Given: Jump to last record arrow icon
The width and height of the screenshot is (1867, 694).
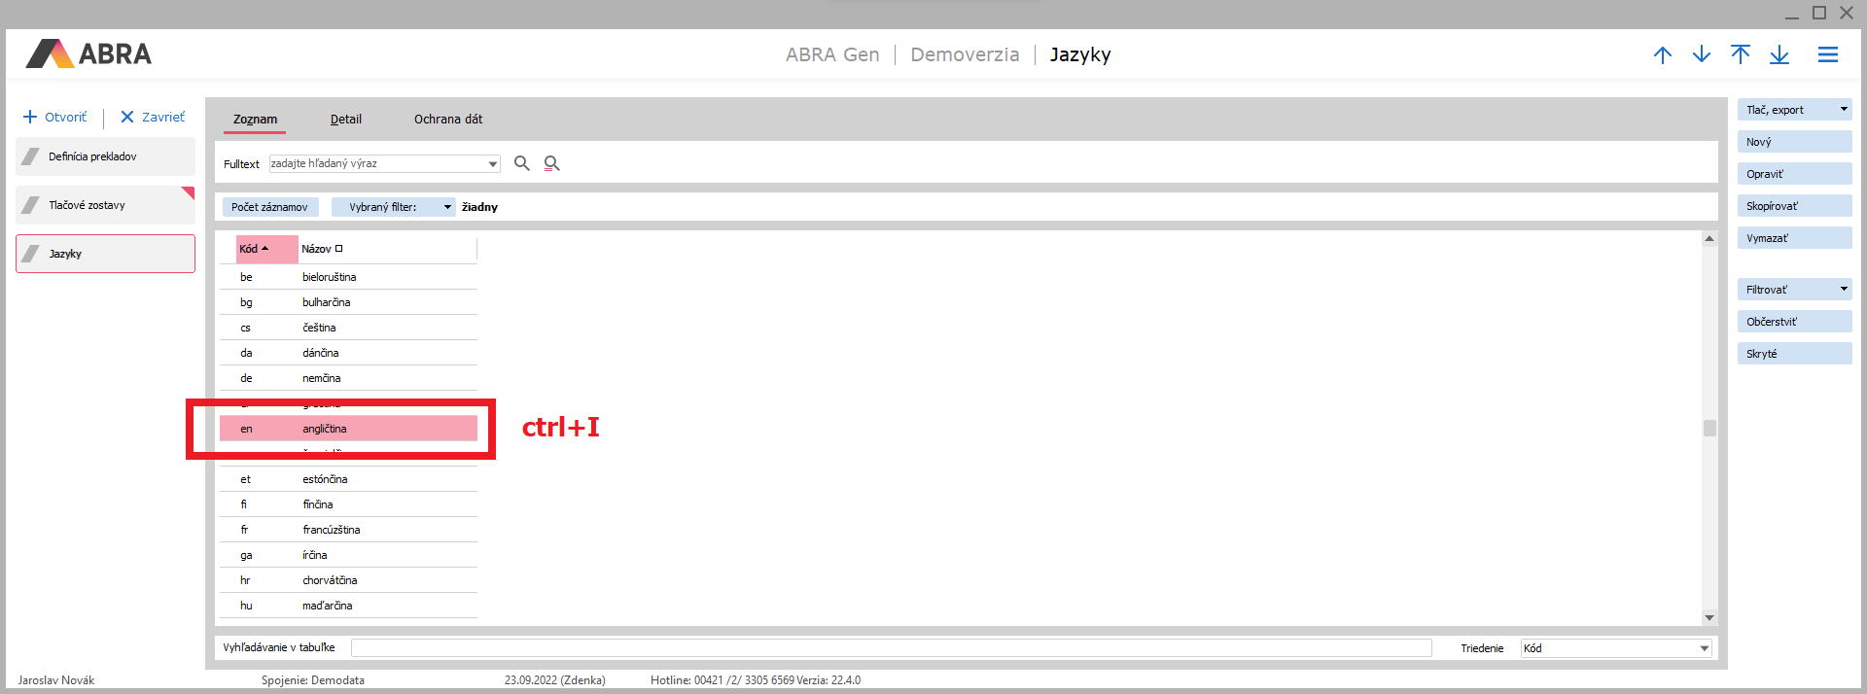Looking at the screenshot, I should pyautogui.click(x=1779, y=54).
